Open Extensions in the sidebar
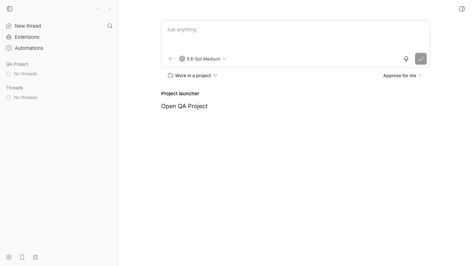473x266 pixels. point(23,37)
